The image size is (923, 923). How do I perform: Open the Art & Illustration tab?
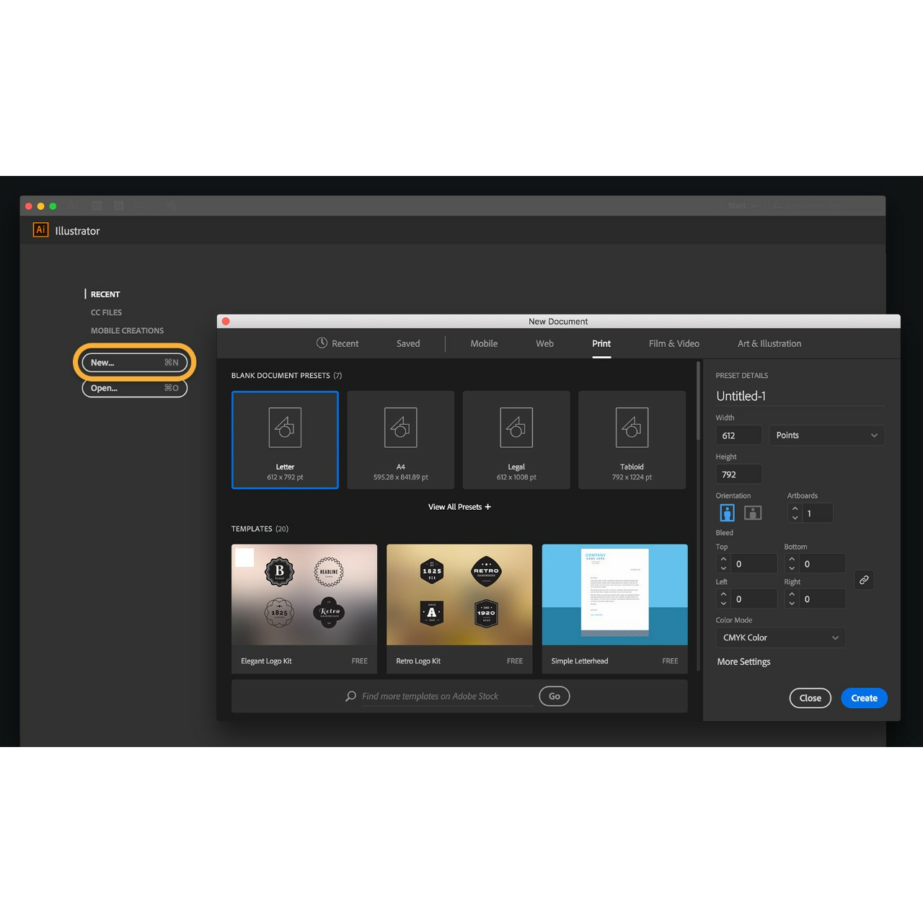(769, 343)
